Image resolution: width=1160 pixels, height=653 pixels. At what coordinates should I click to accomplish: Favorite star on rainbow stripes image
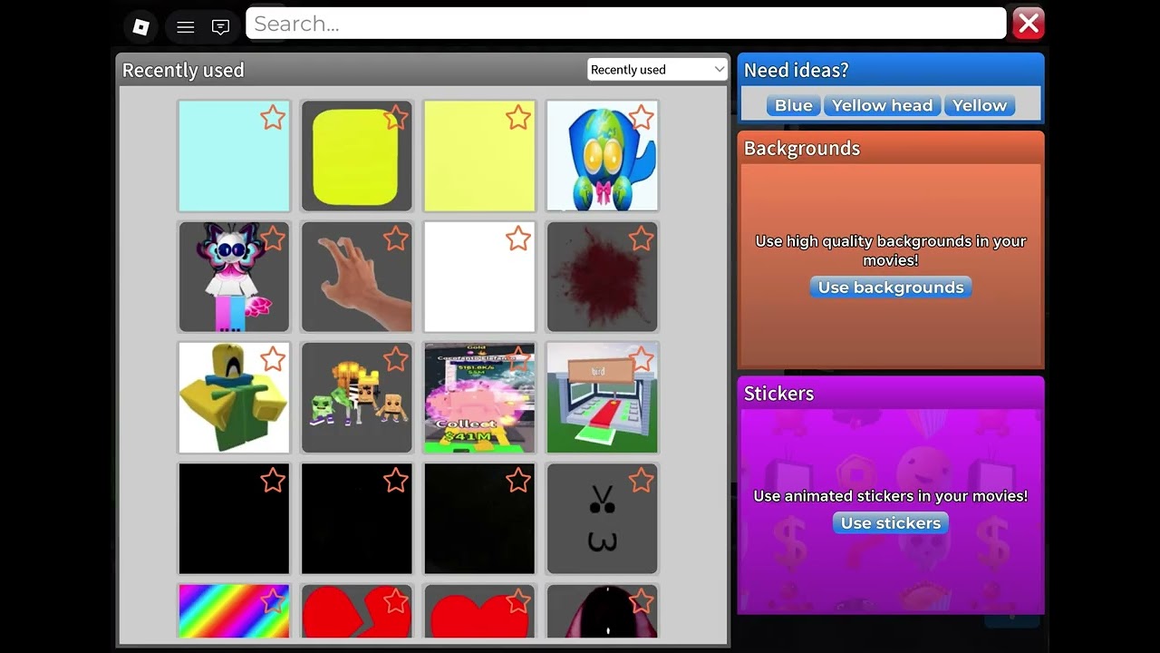273,600
